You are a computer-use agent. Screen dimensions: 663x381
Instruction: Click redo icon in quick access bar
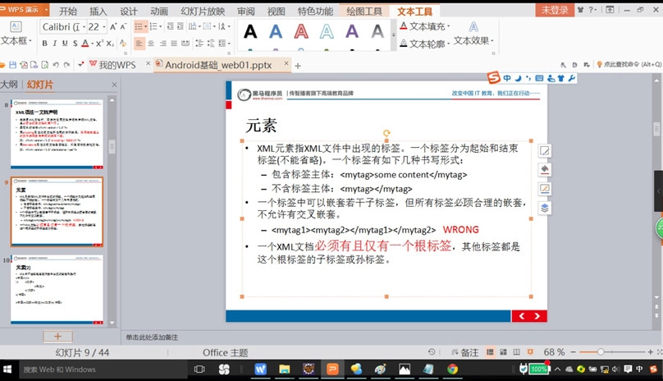point(66,65)
